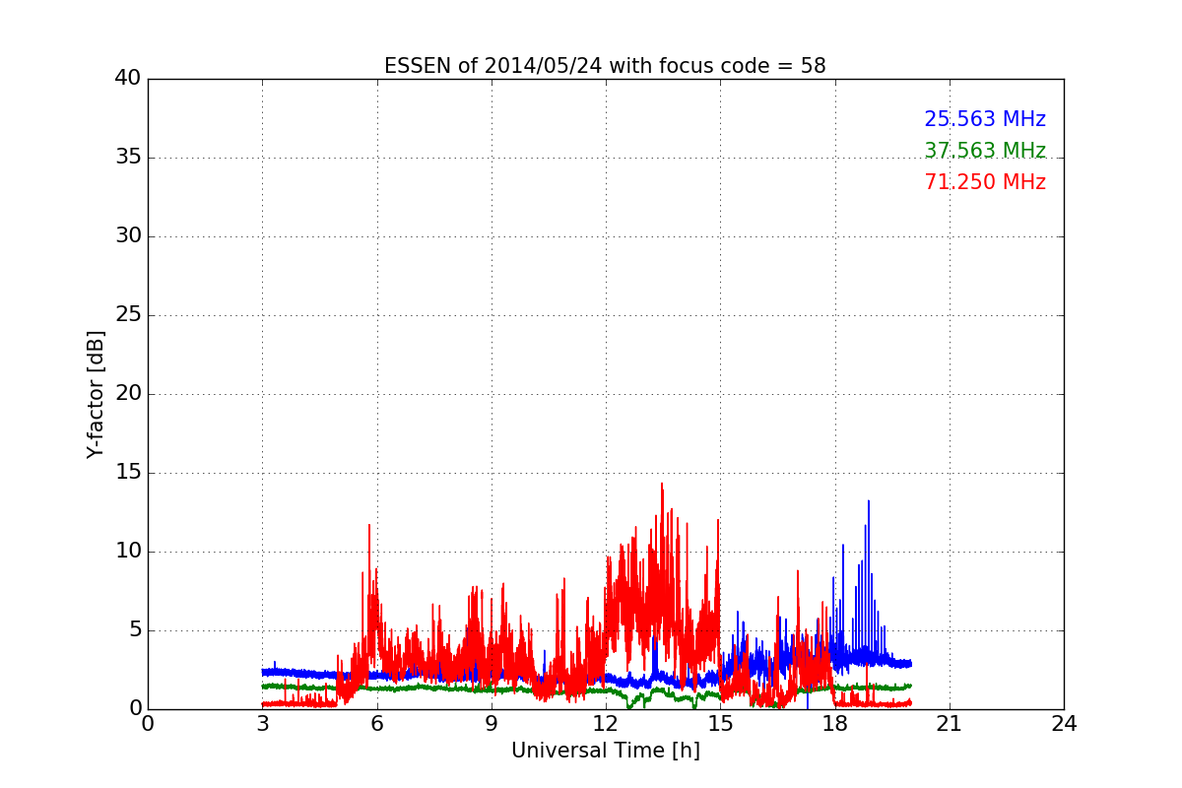Click the x-axis tick label '24'

coord(1064,724)
